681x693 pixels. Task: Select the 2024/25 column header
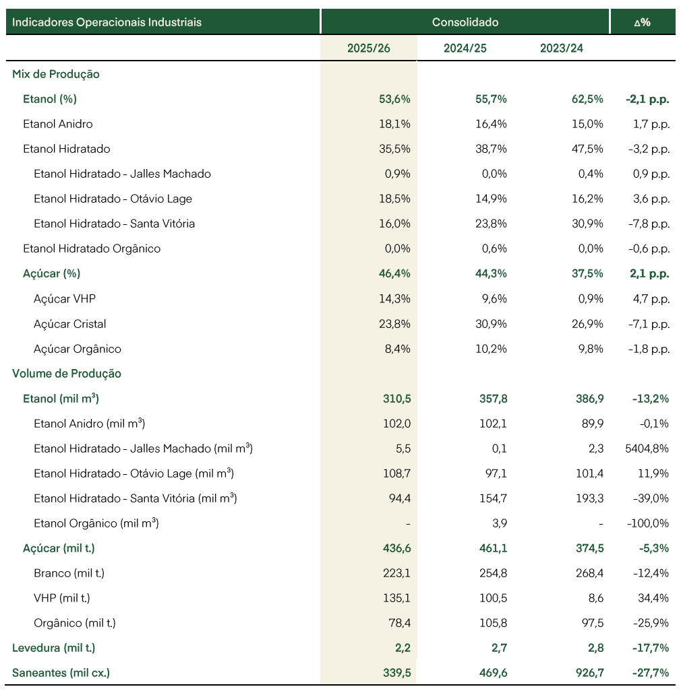pos(465,48)
